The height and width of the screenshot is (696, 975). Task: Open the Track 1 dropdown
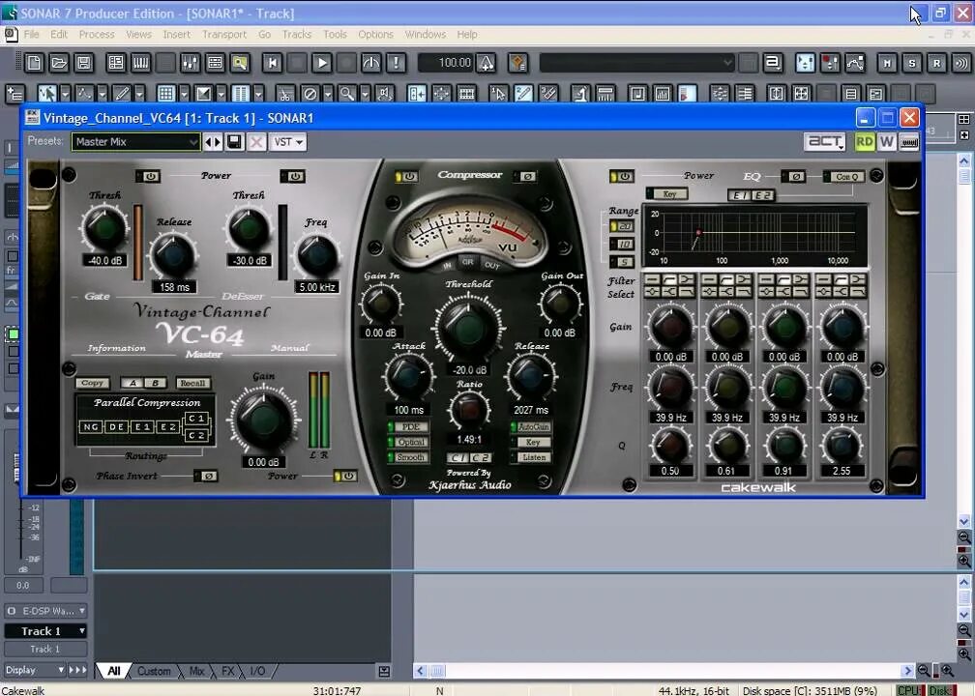[x=46, y=630]
